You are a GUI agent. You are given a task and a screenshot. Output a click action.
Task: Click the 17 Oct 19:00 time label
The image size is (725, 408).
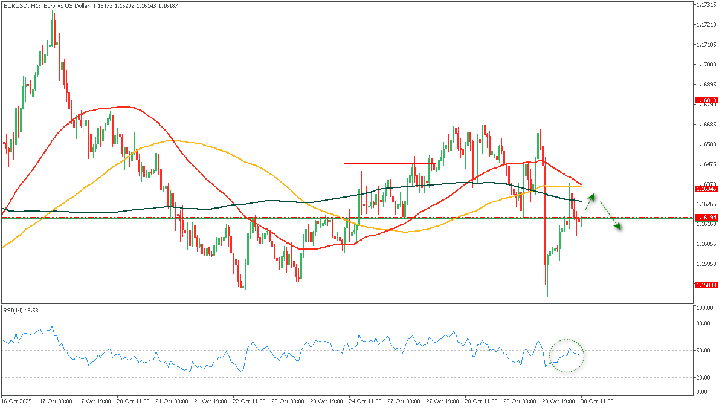[95, 401]
